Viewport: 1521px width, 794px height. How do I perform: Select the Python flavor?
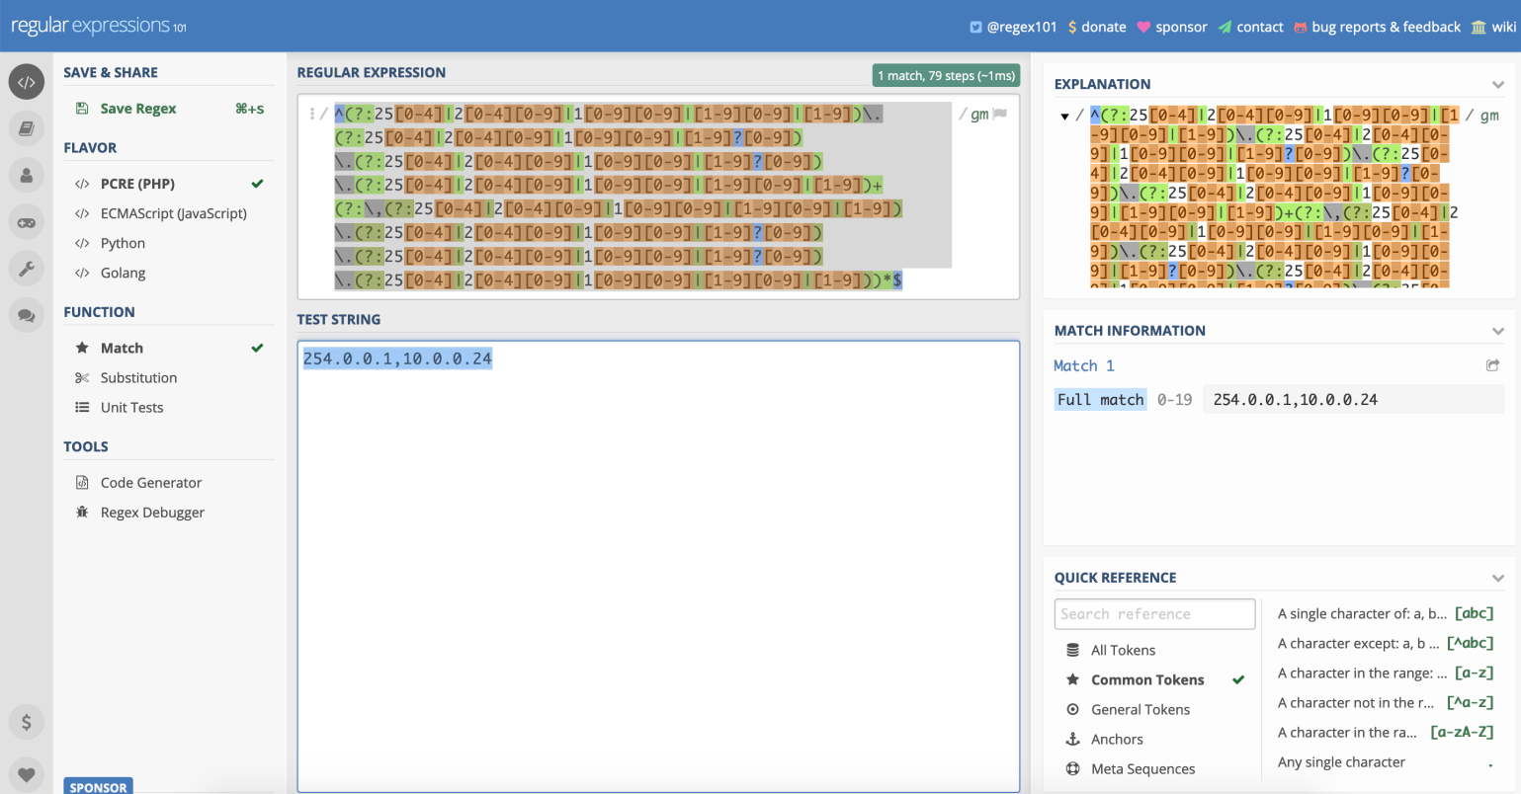point(123,242)
